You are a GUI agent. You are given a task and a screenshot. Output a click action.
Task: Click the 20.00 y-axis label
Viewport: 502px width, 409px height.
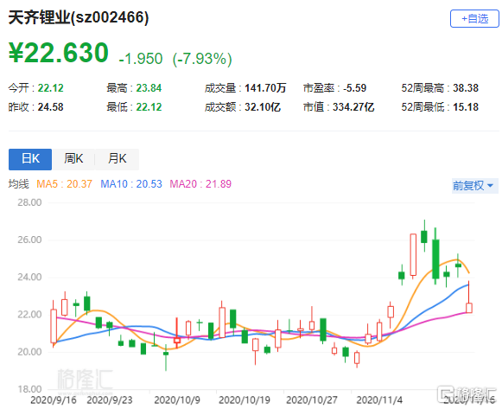tap(29, 352)
